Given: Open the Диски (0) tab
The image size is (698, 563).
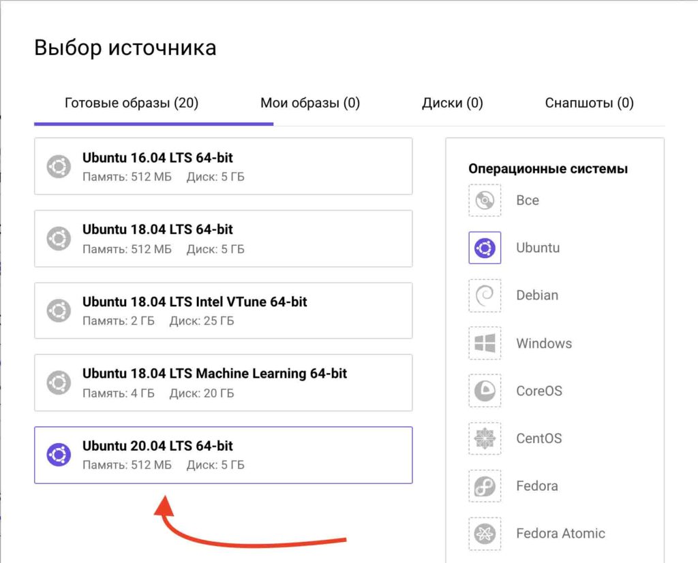Looking at the screenshot, I should point(453,103).
